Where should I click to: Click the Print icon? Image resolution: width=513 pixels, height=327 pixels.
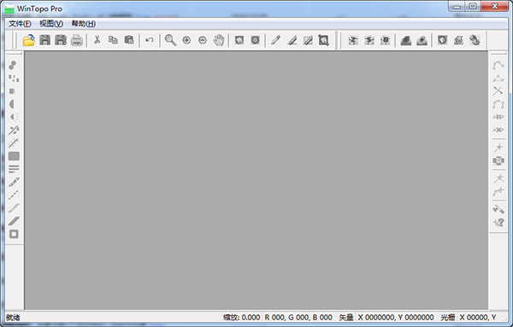(77, 40)
